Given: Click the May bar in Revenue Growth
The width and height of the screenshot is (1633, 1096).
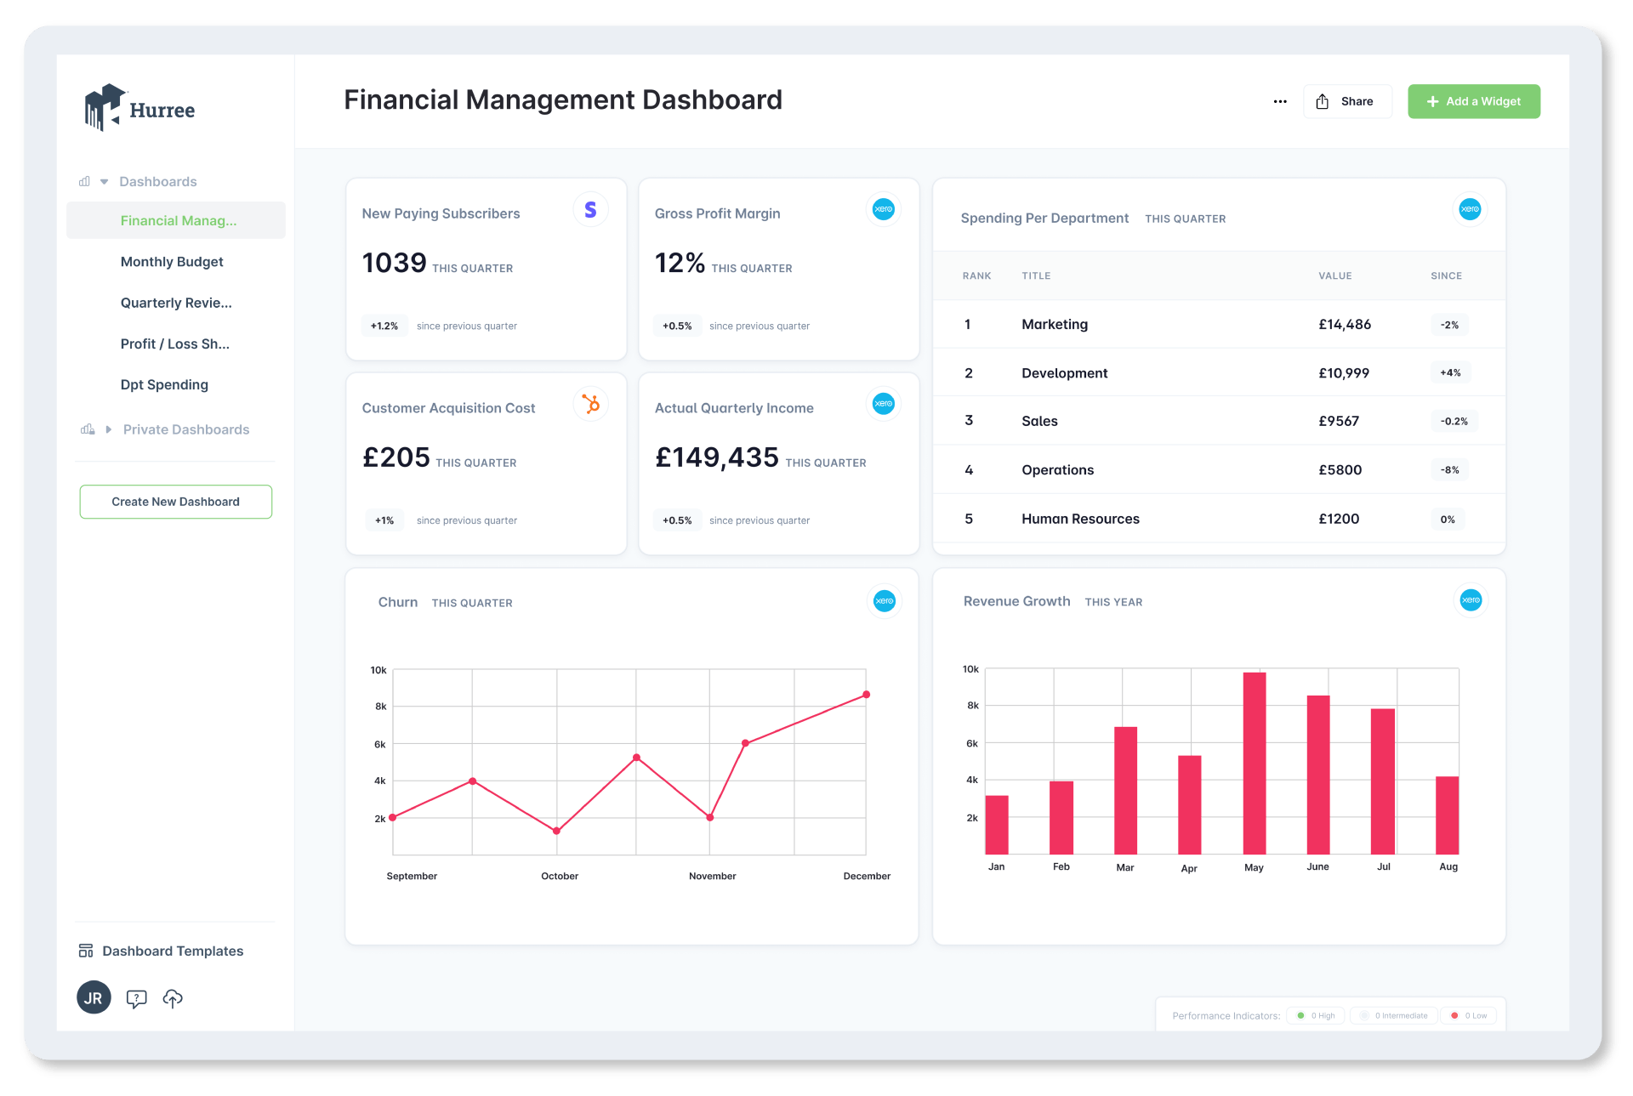Looking at the screenshot, I should pos(1255,763).
